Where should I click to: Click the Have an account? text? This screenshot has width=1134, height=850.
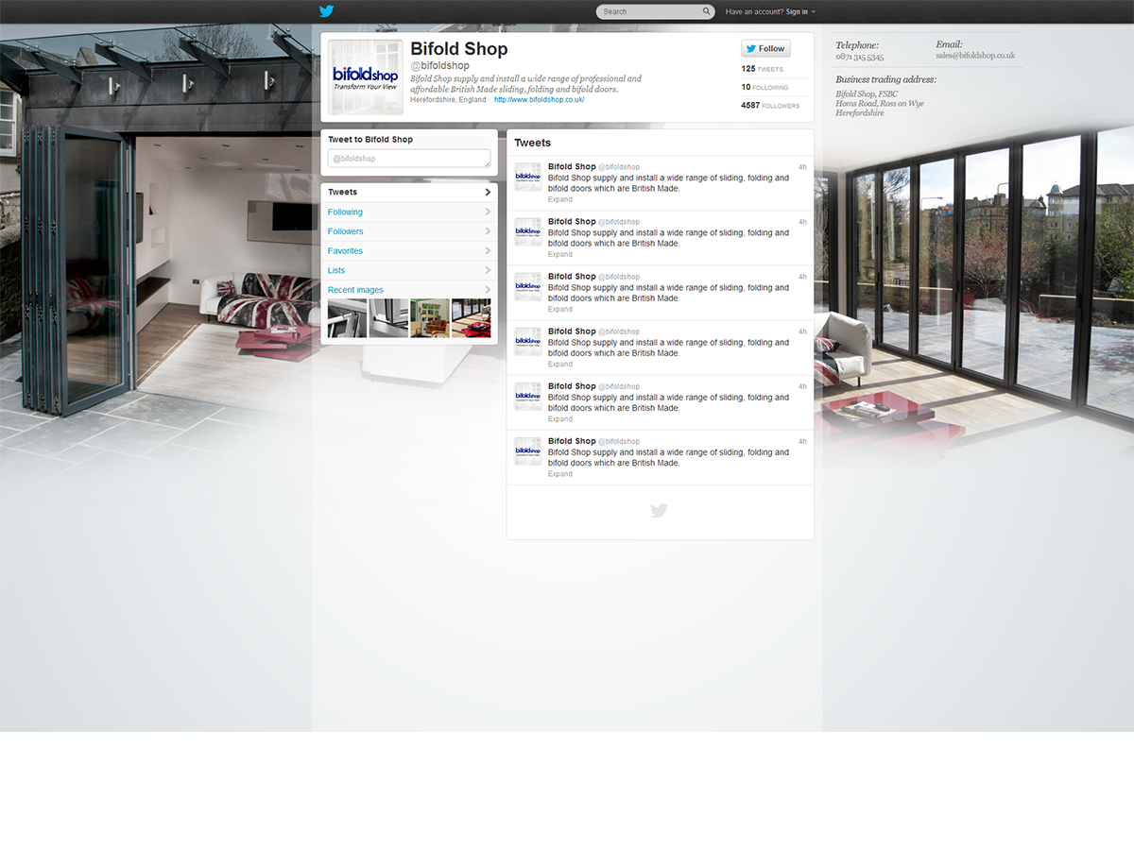[x=754, y=11]
